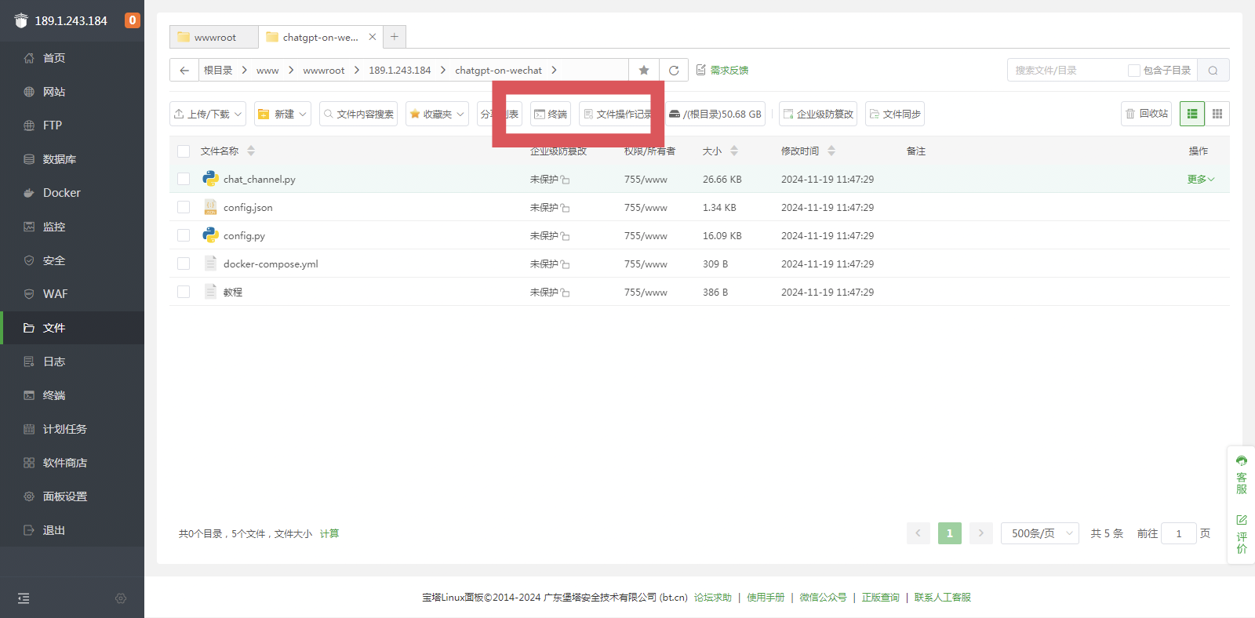Click the sidebar settings gear icon
This screenshot has height=618, width=1255.
[121, 598]
